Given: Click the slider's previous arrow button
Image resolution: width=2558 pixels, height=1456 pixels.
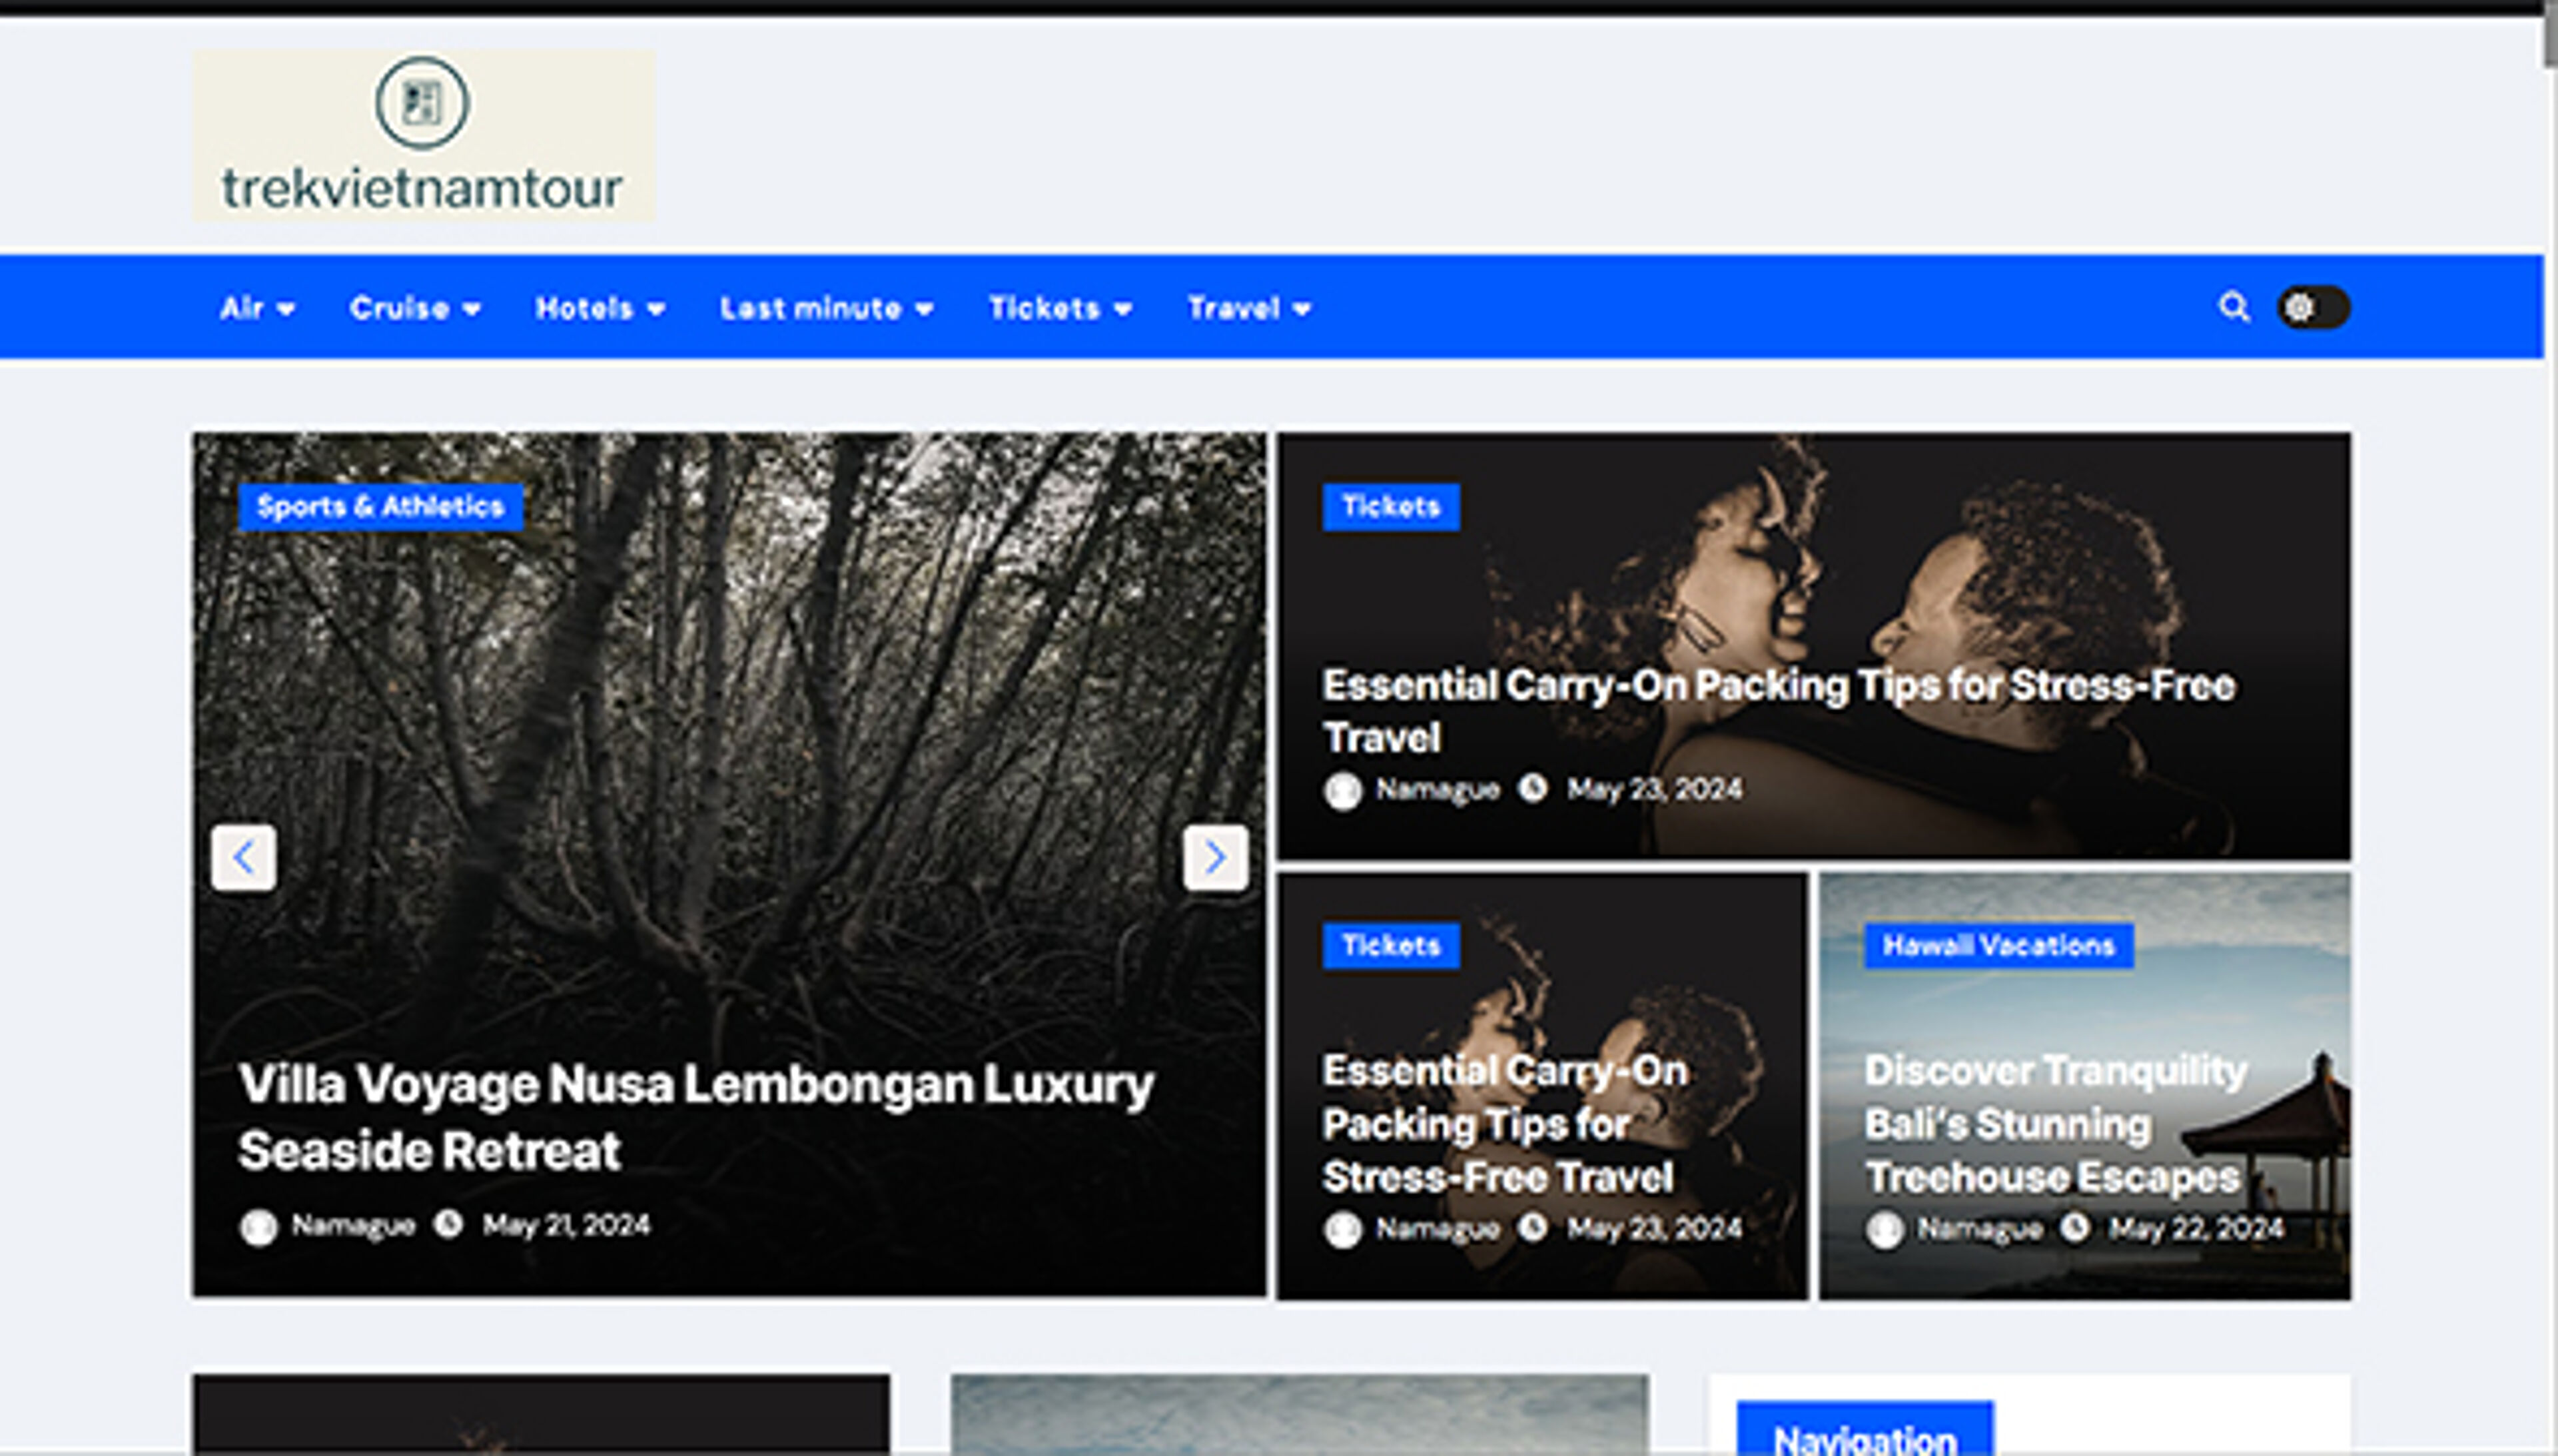Looking at the screenshot, I should (x=243, y=857).
